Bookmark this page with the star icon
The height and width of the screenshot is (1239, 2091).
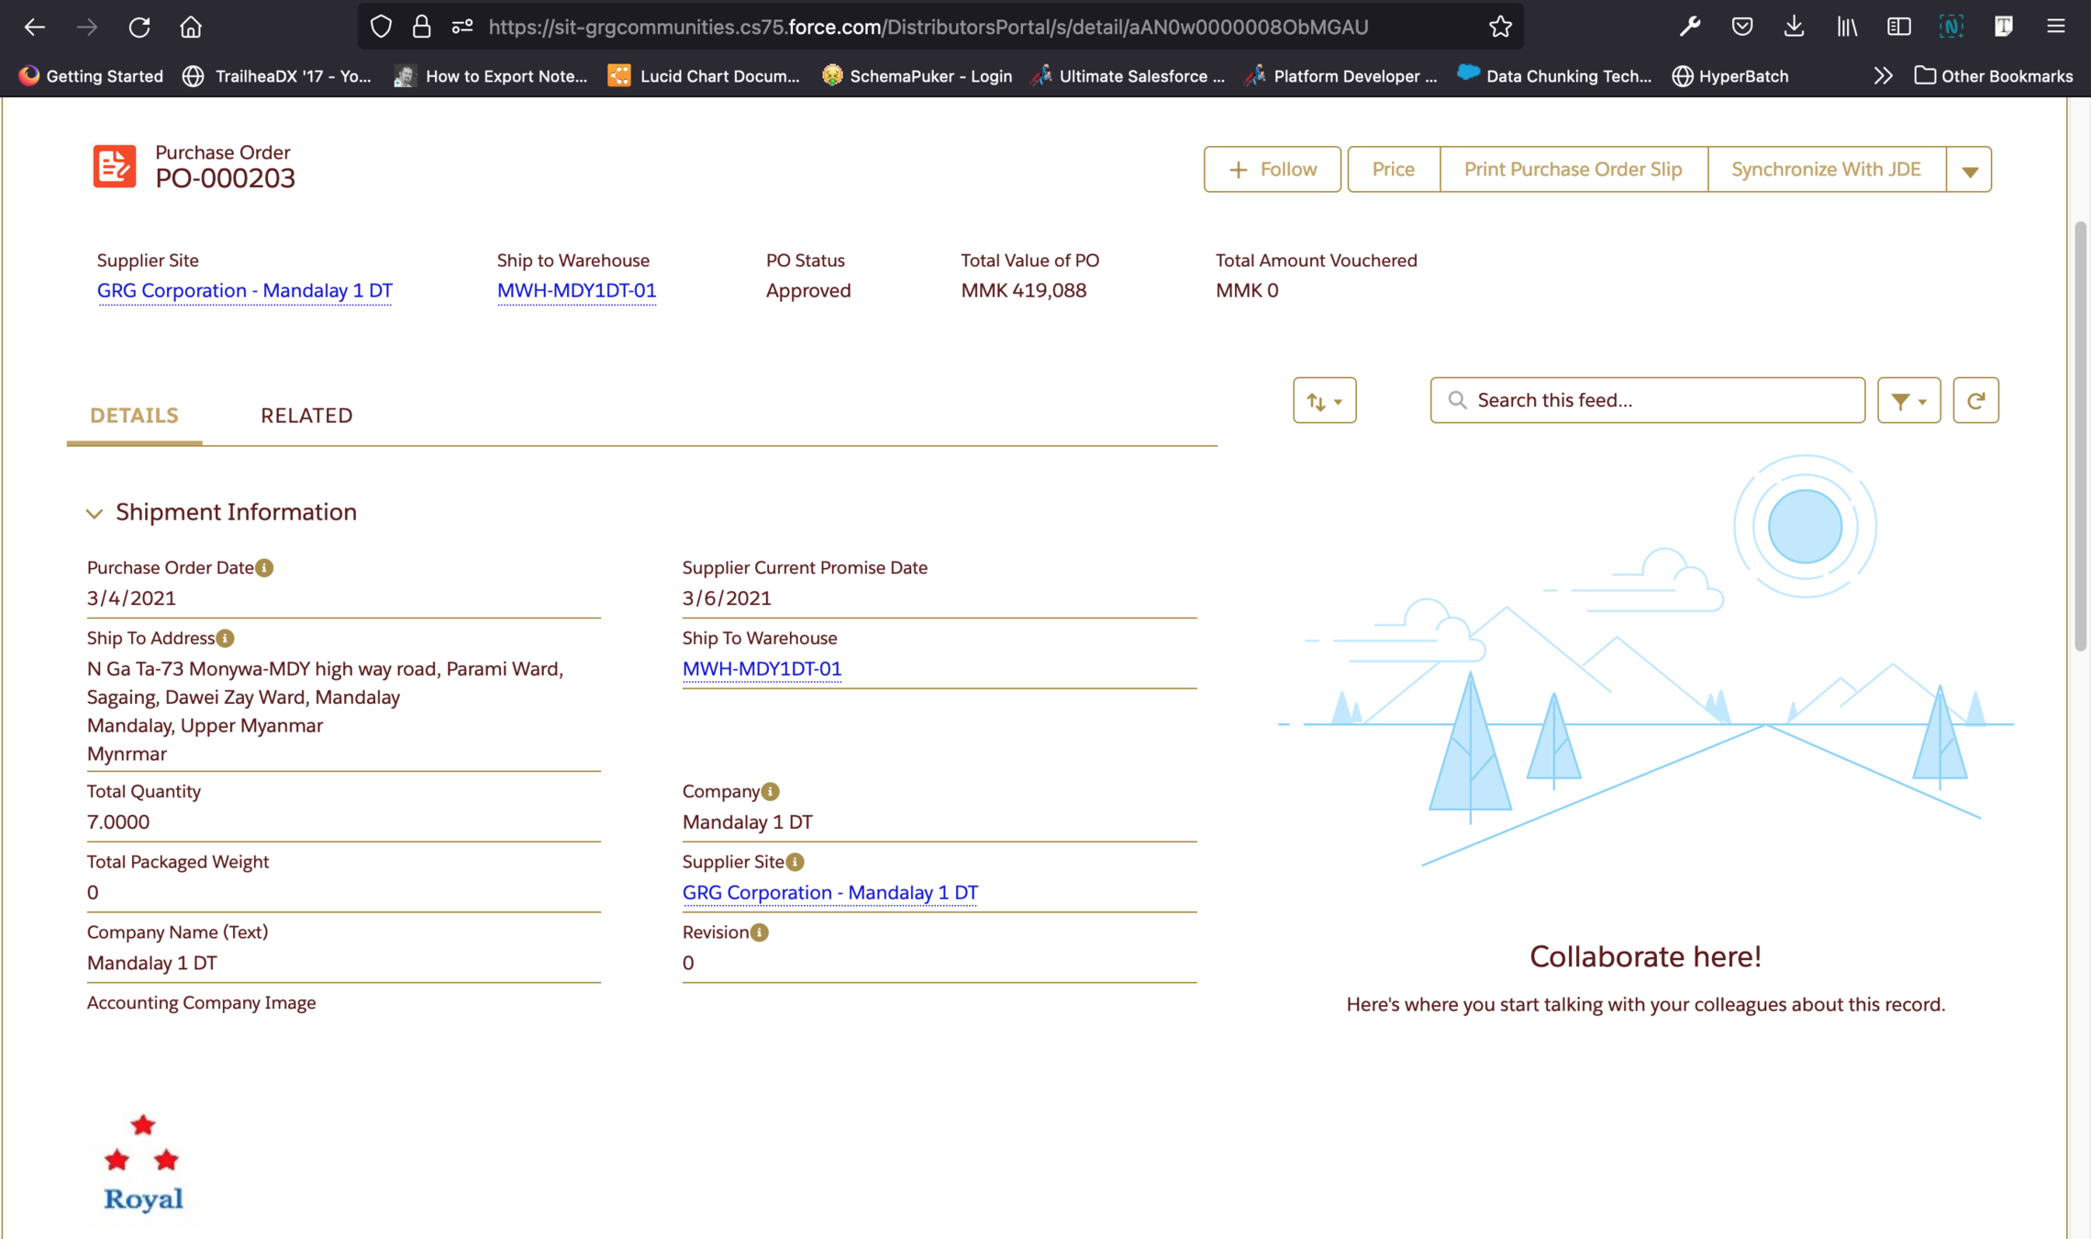coord(1500,27)
